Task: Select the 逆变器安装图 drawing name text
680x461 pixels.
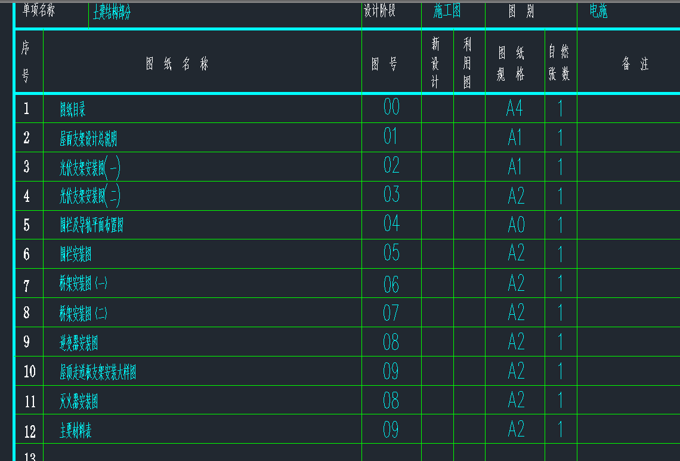Action: (79, 343)
